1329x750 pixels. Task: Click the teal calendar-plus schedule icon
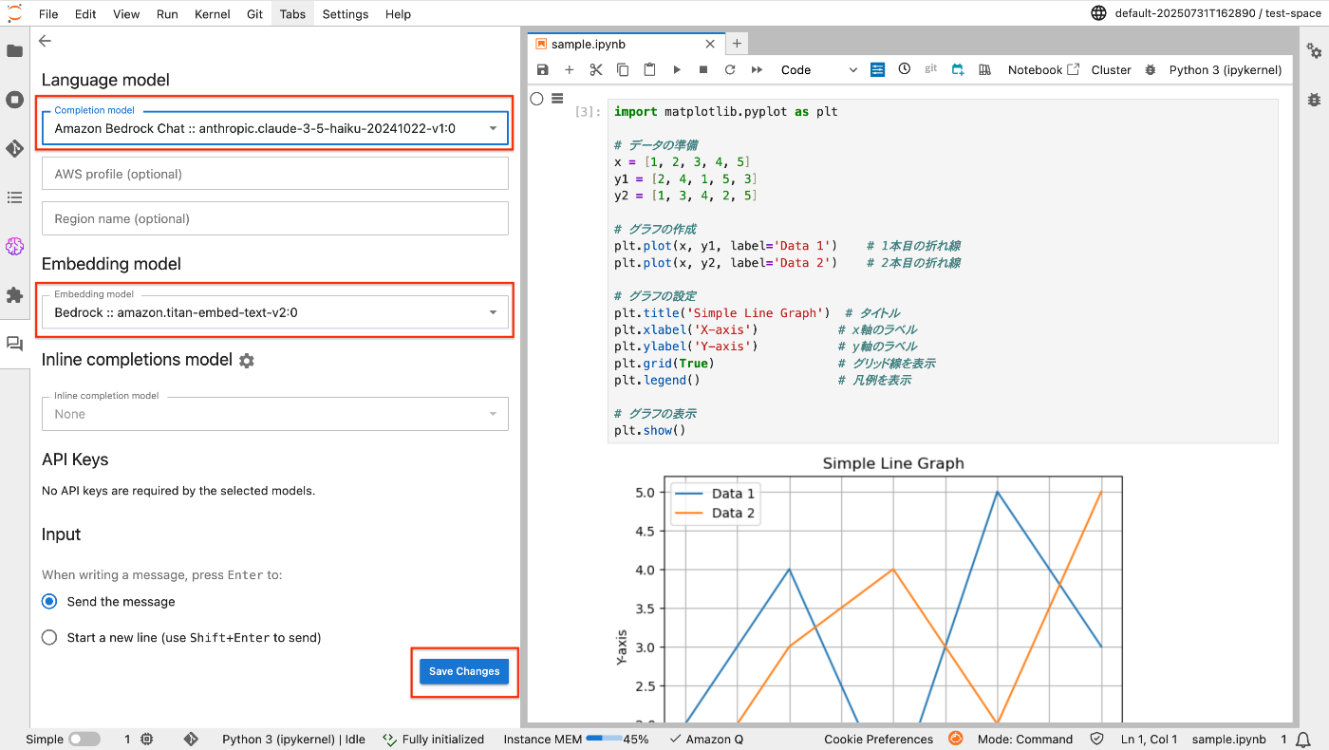click(958, 69)
